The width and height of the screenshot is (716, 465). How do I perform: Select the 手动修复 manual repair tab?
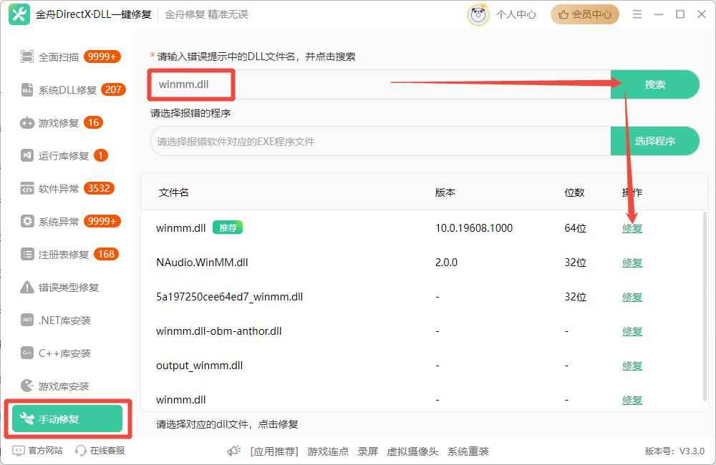pyautogui.click(x=67, y=419)
